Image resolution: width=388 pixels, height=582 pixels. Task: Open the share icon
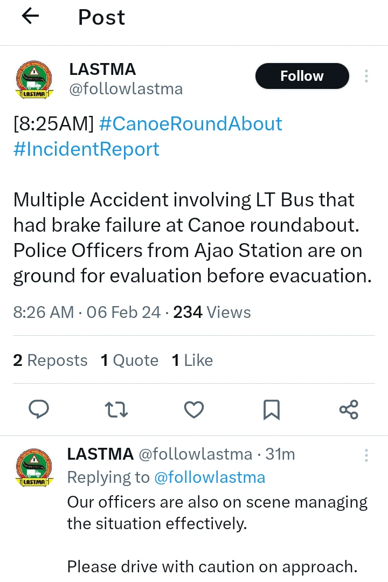(x=349, y=410)
